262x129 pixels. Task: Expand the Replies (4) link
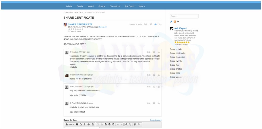pos(102,27)
